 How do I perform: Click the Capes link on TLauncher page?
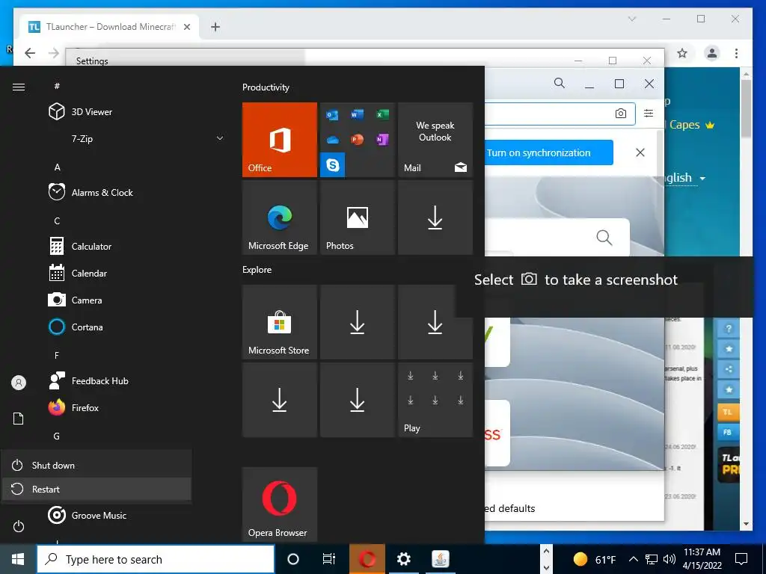coord(684,125)
